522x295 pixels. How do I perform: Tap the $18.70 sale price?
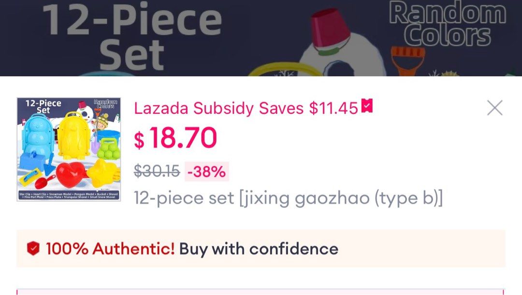[183, 138]
